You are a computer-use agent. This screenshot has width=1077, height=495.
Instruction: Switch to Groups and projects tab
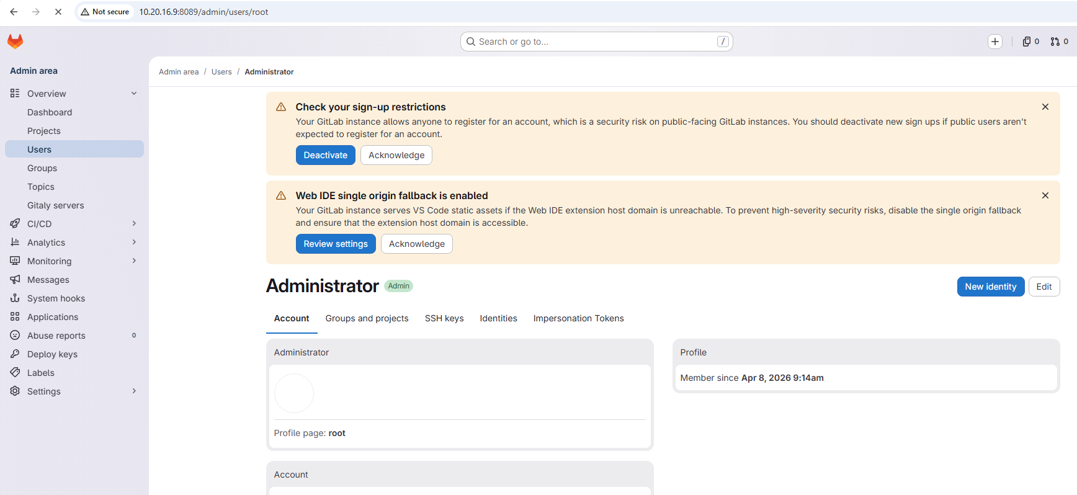tap(367, 318)
